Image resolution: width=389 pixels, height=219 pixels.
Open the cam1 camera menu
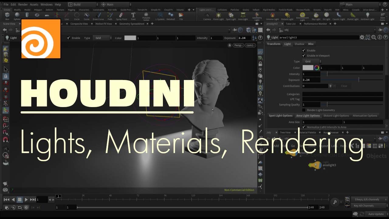coord(250,45)
